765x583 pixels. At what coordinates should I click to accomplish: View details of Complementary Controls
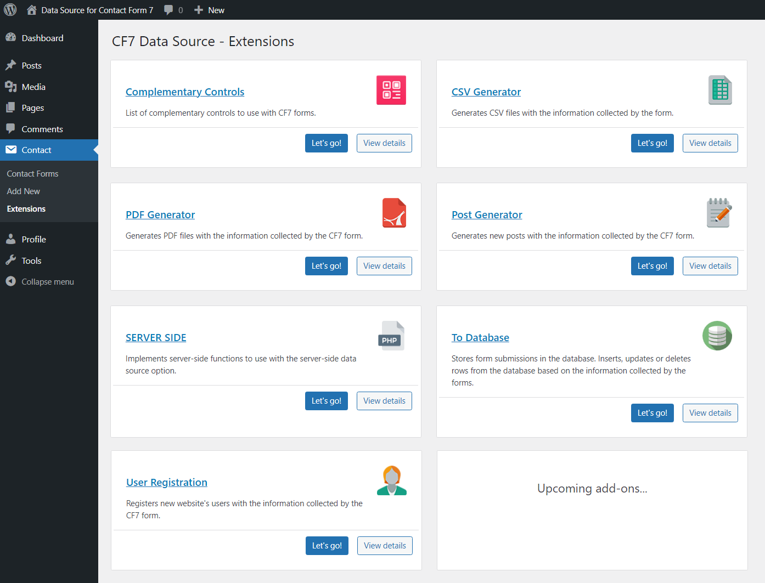pos(384,143)
